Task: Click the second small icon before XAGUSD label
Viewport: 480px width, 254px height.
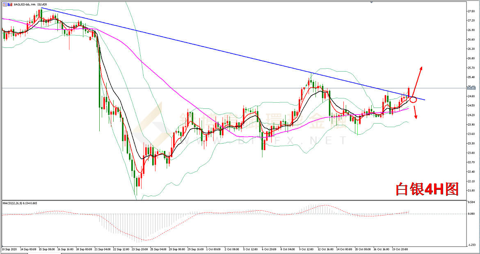Action: 9,4
